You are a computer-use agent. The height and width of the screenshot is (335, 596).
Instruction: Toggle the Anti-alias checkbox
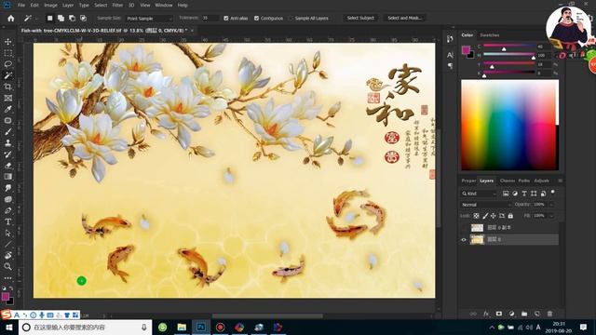pyautogui.click(x=226, y=19)
